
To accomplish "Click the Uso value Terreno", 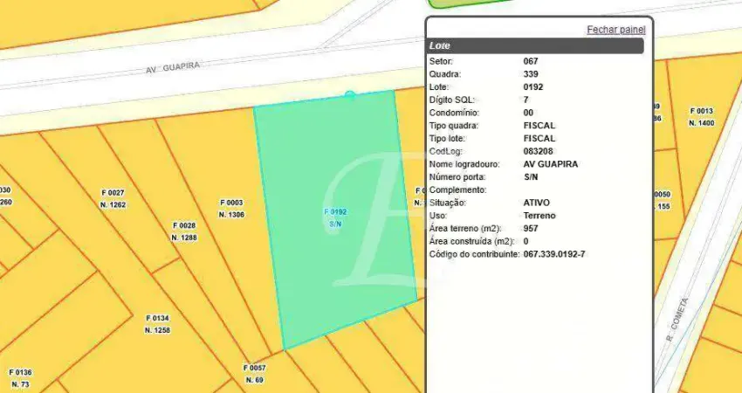I will click(539, 215).
